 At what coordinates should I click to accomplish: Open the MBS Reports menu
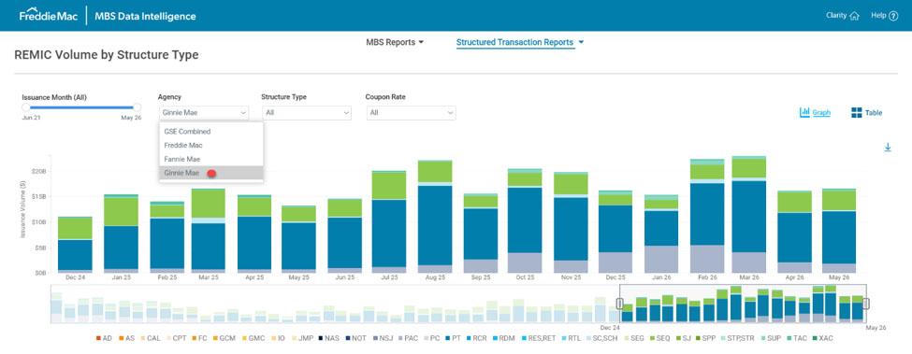(395, 42)
